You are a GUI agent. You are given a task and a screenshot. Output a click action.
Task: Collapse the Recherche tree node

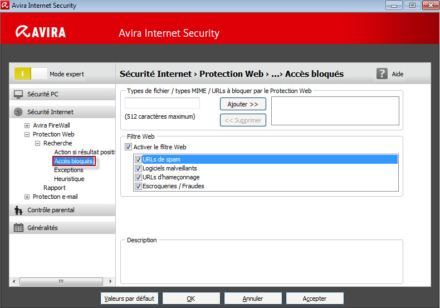(x=37, y=143)
